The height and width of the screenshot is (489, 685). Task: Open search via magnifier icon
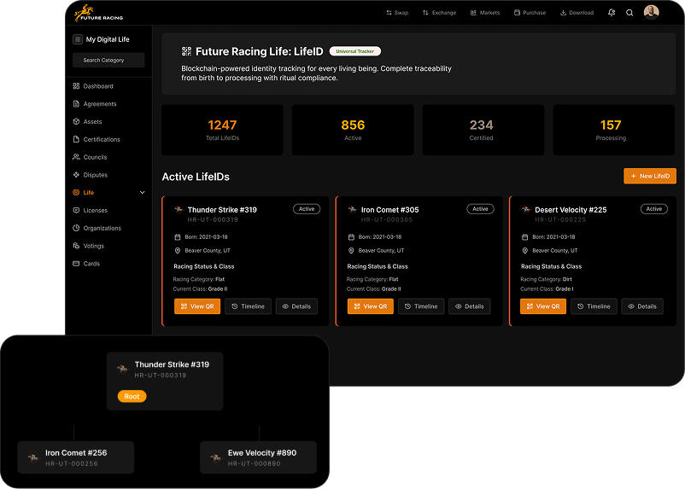coord(629,13)
